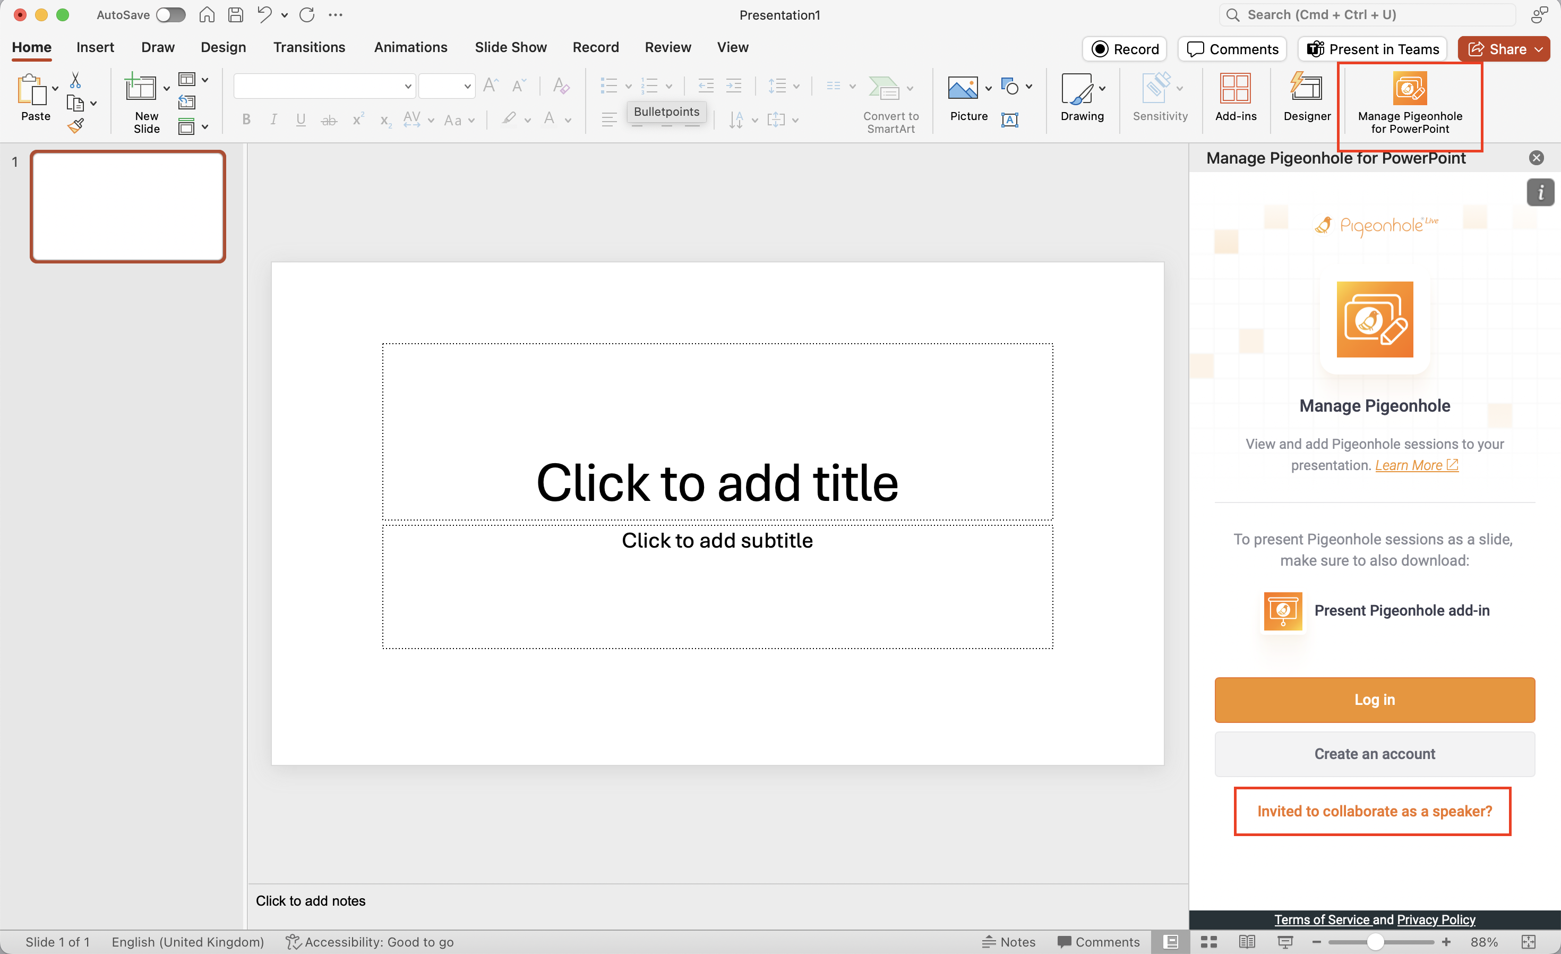Toggle Underline formatting
The image size is (1561, 954).
[x=301, y=119]
